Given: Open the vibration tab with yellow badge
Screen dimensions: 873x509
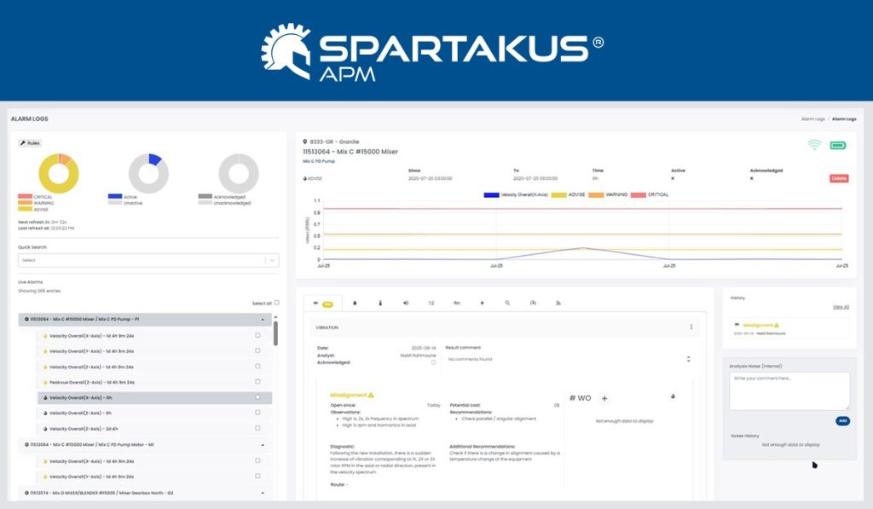Looking at the screenshot, I should point(323,304).
